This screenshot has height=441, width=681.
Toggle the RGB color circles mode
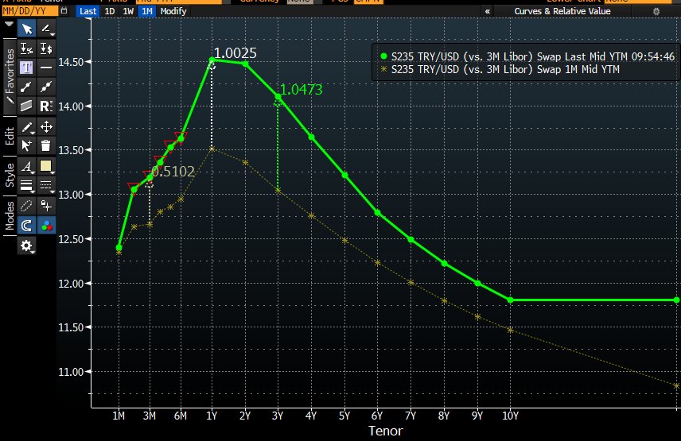tap(46, 225)
